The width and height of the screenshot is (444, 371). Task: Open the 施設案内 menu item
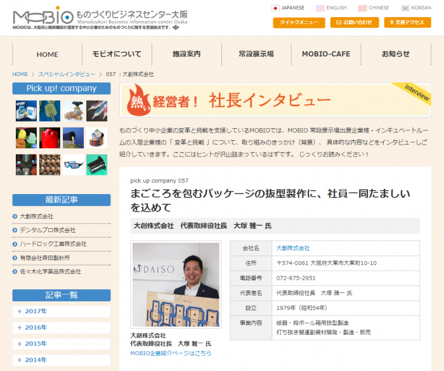(186, 54)
